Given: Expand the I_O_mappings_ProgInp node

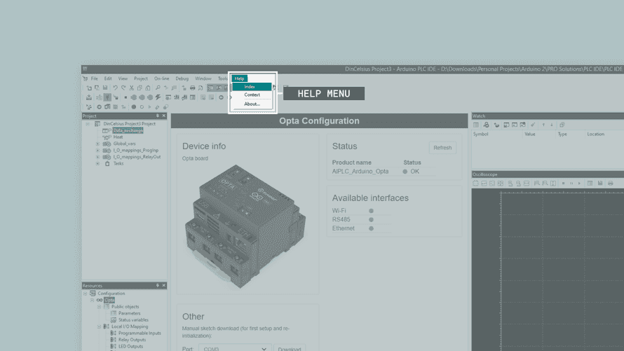Looking at the screenshot, I should coord(97,150).
